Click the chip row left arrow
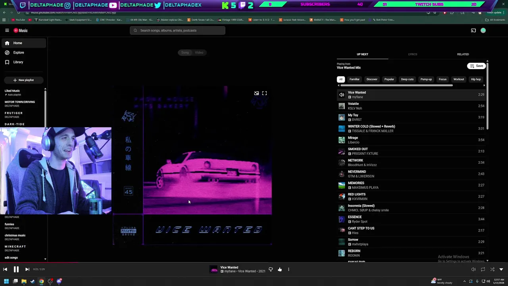The image size is (508, 286). click(339, 85)
